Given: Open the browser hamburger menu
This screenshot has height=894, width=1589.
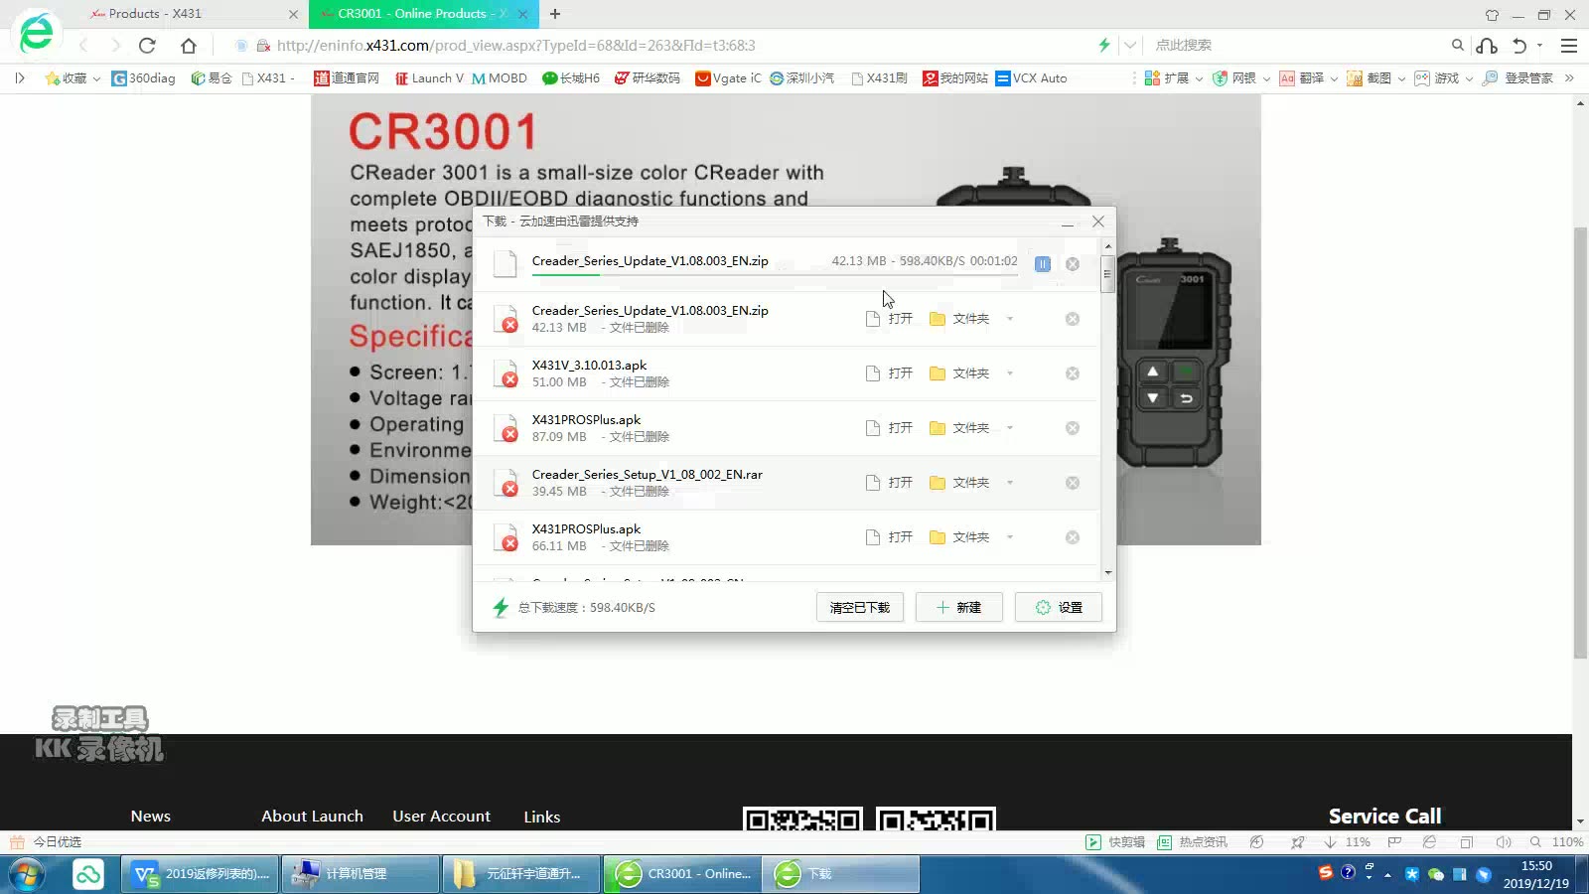Looking at the screenshot, I should pos(1569,46).
